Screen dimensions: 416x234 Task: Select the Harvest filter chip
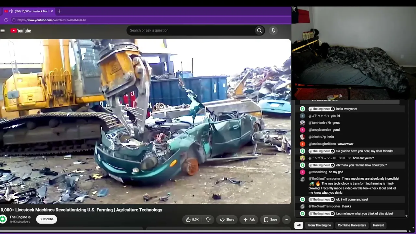pos(378,225)
